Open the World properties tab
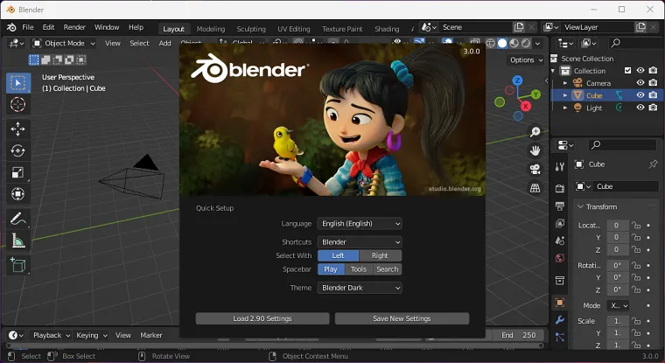665x363 pixels. [560, 258]
